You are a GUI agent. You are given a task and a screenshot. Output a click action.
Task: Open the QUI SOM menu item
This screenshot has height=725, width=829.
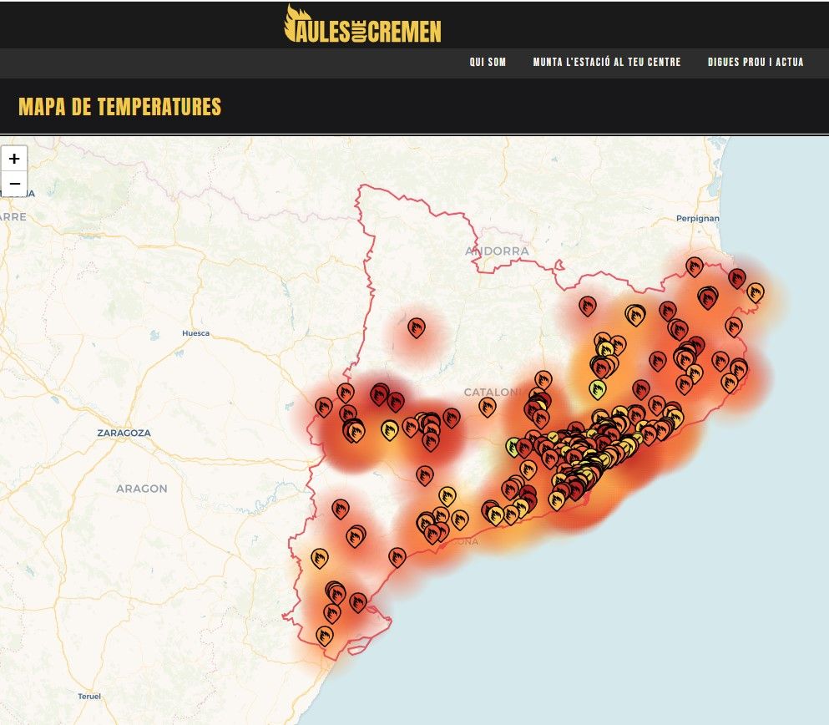[x=488, y=62]
